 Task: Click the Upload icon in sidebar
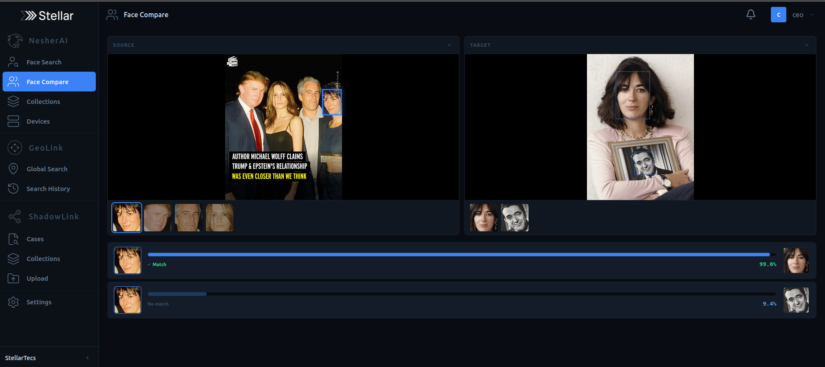point(13,279)
